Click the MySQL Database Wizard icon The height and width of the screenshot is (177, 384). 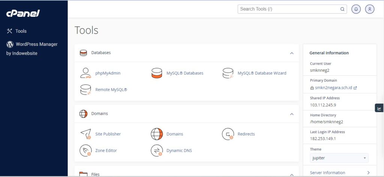coord(228,73)
